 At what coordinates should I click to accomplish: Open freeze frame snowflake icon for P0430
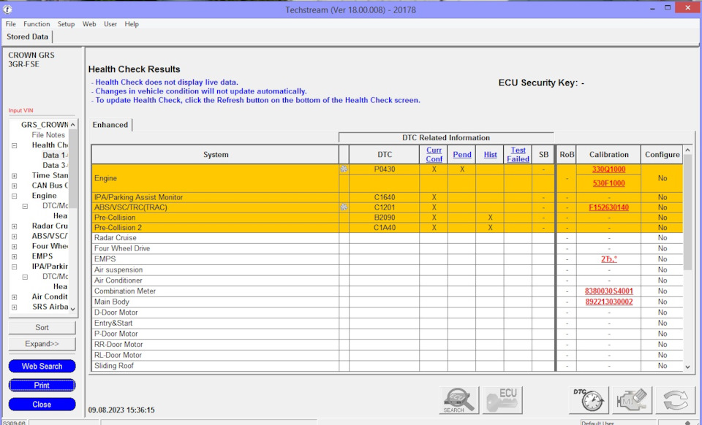[344, 169]
